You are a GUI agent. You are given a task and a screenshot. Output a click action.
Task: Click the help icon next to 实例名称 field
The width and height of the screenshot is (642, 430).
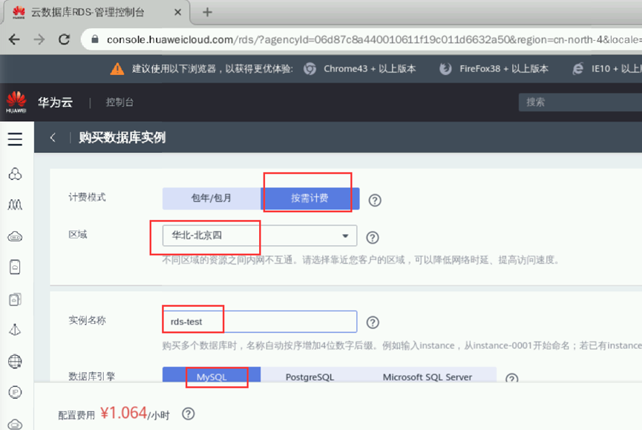[x=372, y=323]
